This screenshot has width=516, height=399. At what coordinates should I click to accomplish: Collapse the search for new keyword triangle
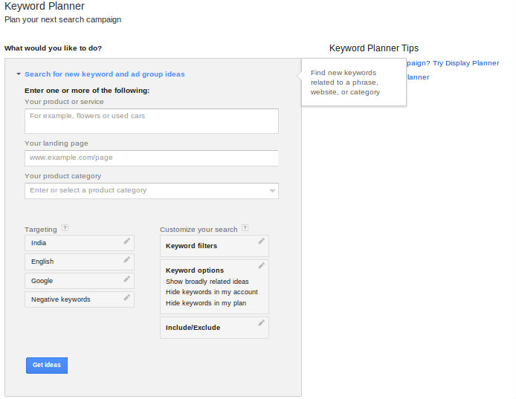click(18, 74)
